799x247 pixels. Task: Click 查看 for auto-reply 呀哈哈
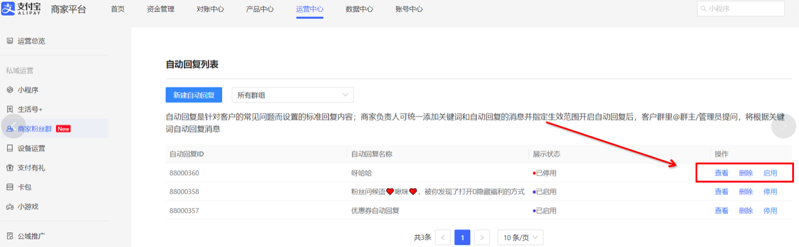point(721,174)
